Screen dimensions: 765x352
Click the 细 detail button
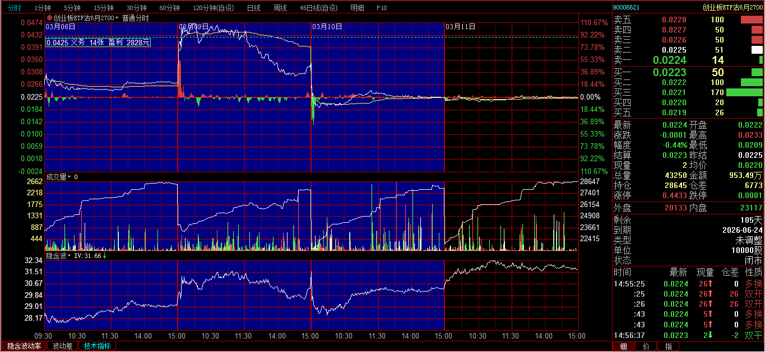coord(623,346)
